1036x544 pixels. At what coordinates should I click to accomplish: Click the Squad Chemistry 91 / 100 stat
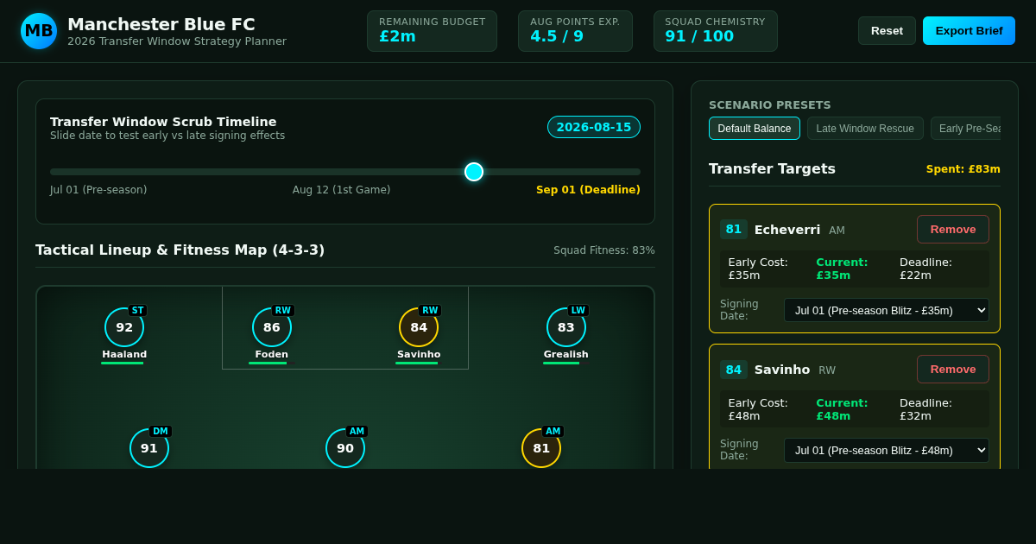(x=715, y=31)
